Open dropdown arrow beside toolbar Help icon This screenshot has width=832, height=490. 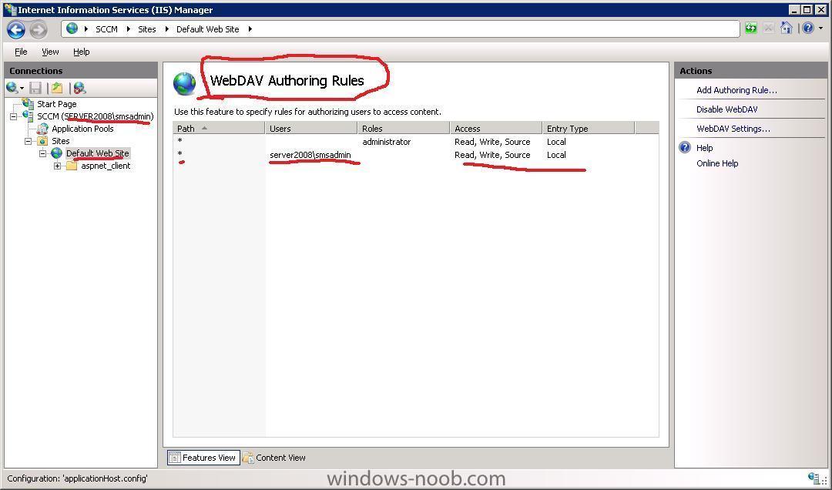[x=820, y=29]
